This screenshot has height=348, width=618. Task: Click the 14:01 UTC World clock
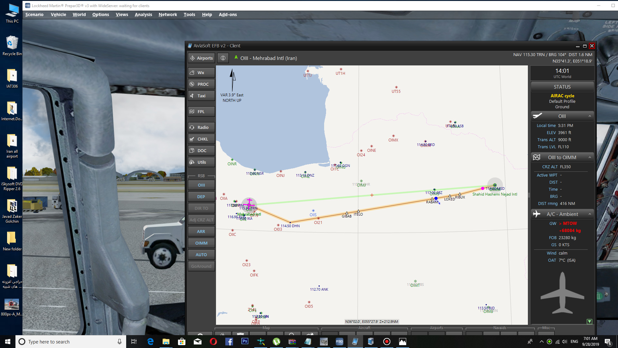562,73
